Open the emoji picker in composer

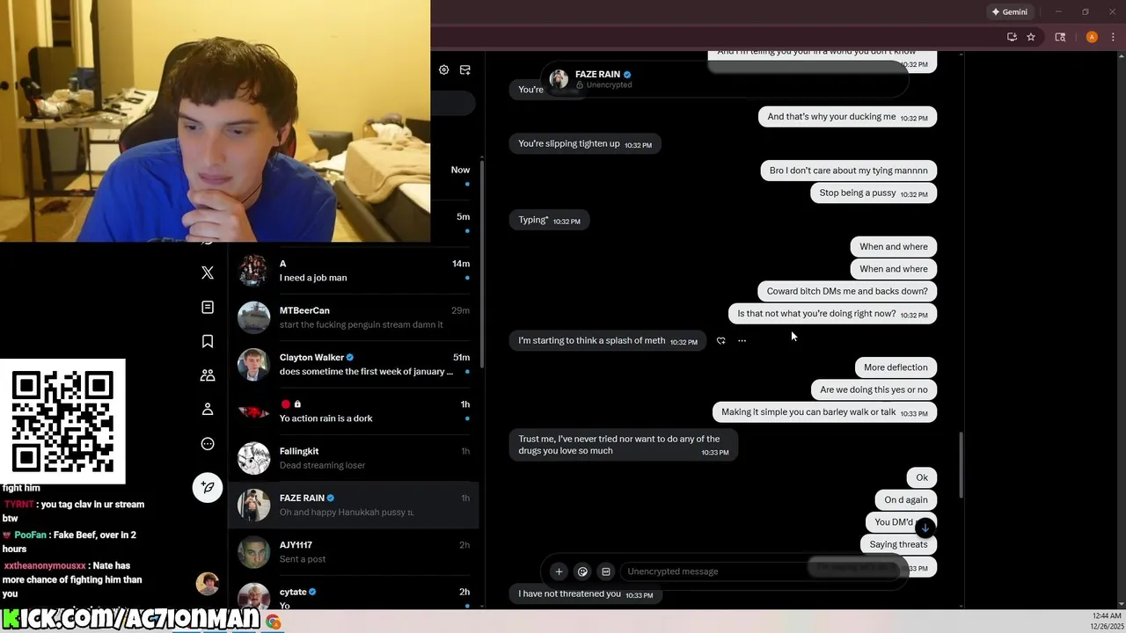click(x=582, y=571)
